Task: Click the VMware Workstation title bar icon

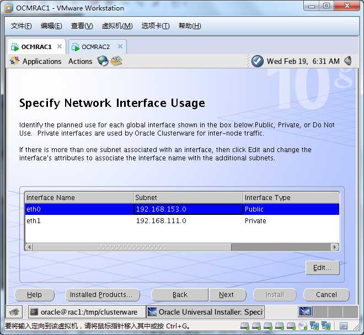Action: 9,8
